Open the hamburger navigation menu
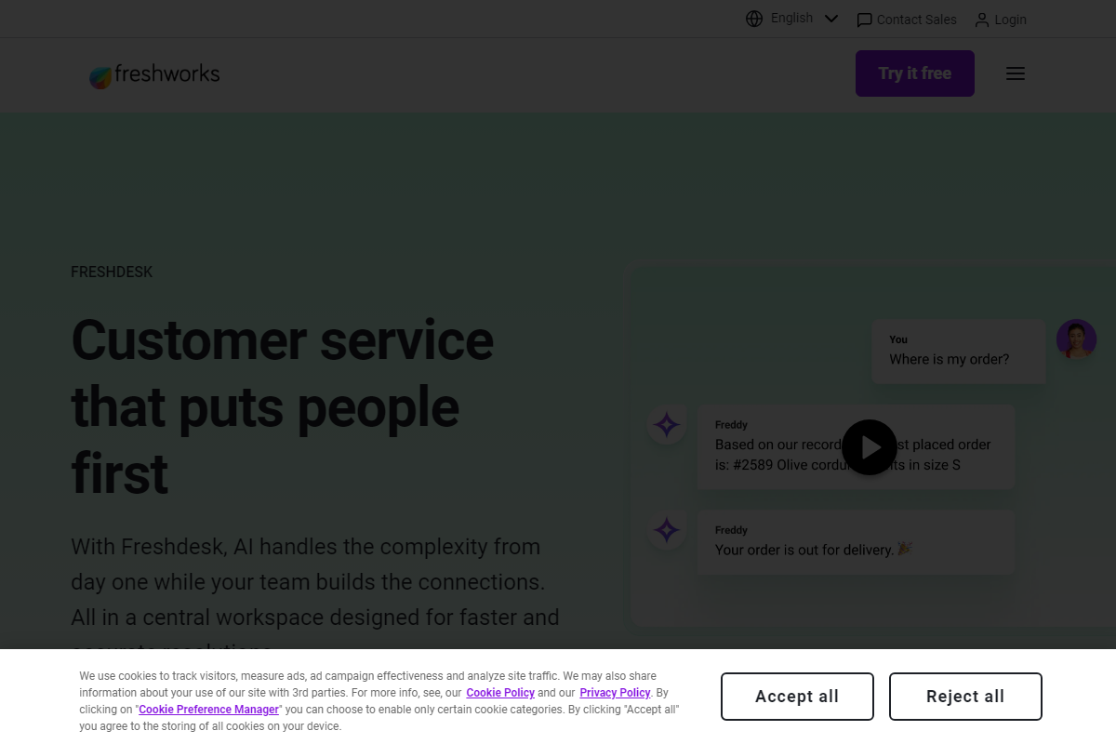Image resolution: width=1116 pixels, height=744 pixels. 1016,73
